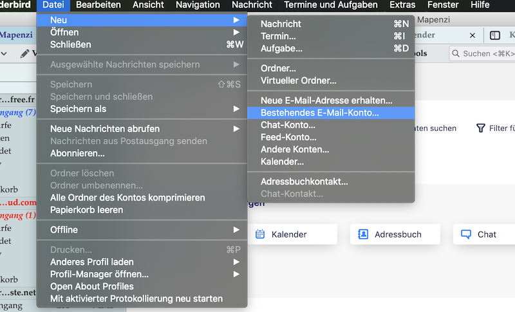Select Open About Profiles entry
The height and width of the screenshot is (312, 515).
(142, 286)
